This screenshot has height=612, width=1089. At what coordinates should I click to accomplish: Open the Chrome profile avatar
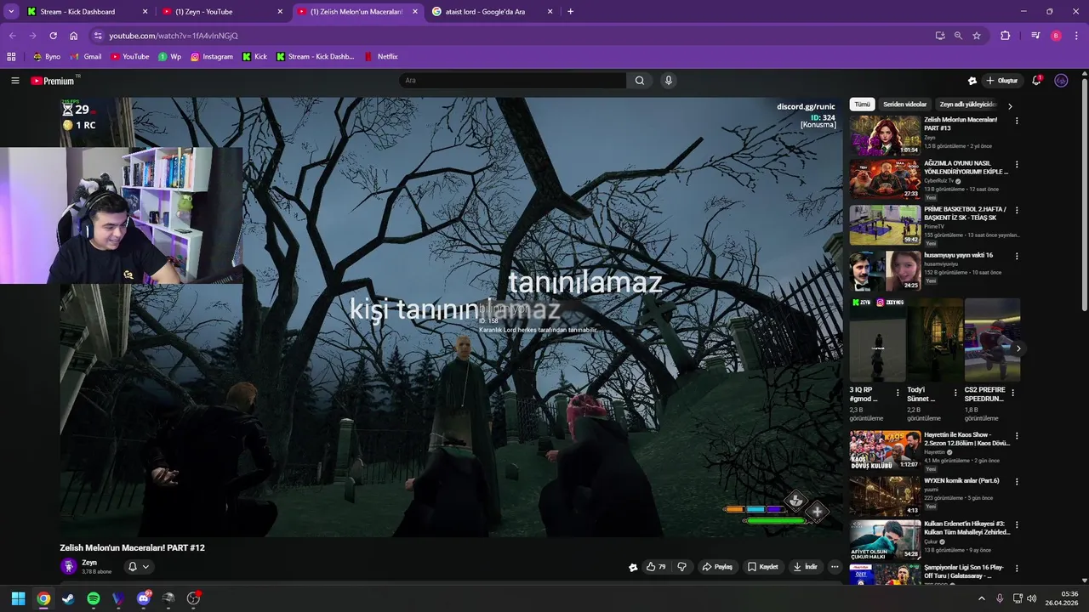click(x=1056, y=36)
